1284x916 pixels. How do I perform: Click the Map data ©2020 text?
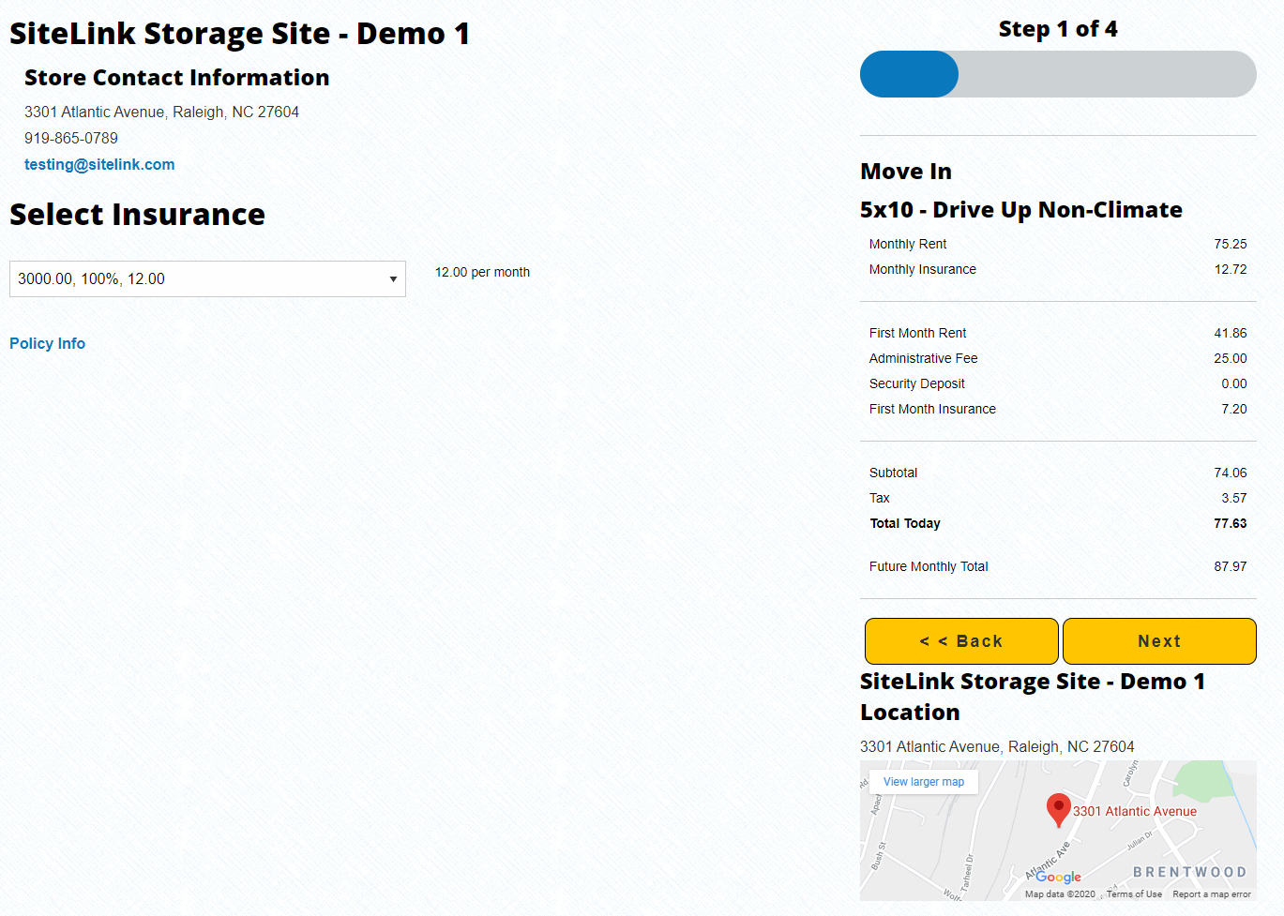point(1060,894)
